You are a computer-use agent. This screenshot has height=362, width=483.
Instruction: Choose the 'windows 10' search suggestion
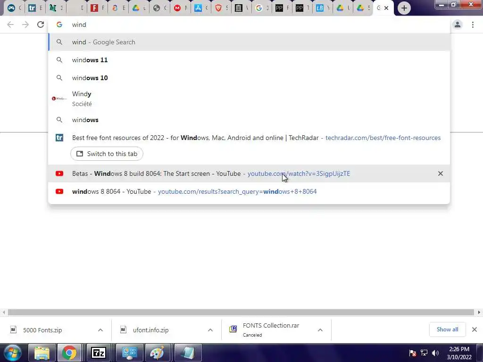pos(249,78)
